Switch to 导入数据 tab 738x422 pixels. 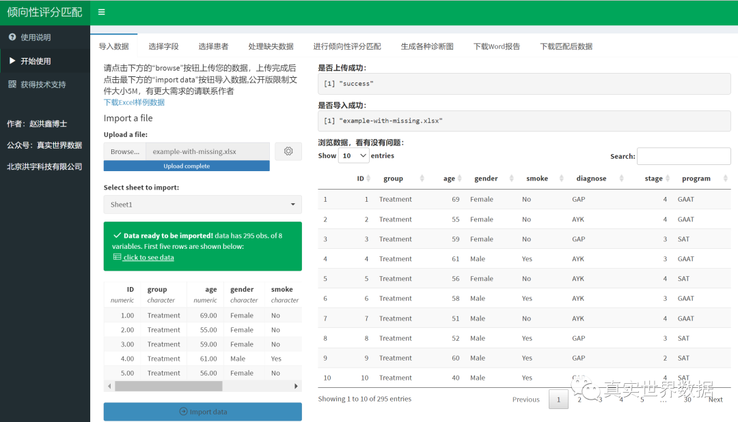tap(114, 46)
